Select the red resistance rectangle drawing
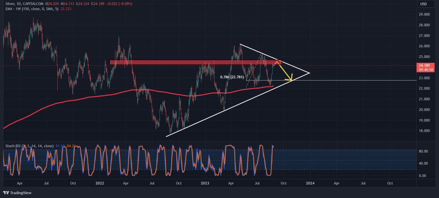439x198 pixels. point(195,62)
